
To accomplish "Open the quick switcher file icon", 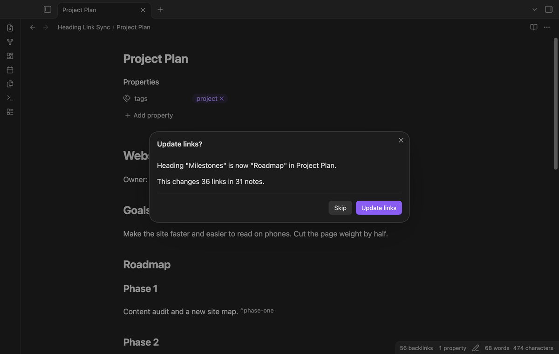I will 10,28.
